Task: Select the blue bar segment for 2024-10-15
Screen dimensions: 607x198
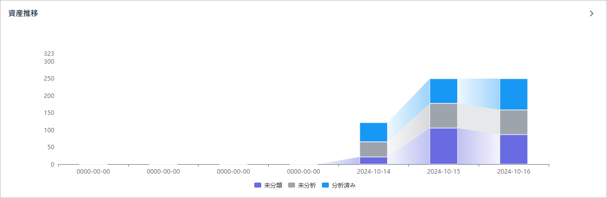Action: pyautogui.click(x=443, y=91)
